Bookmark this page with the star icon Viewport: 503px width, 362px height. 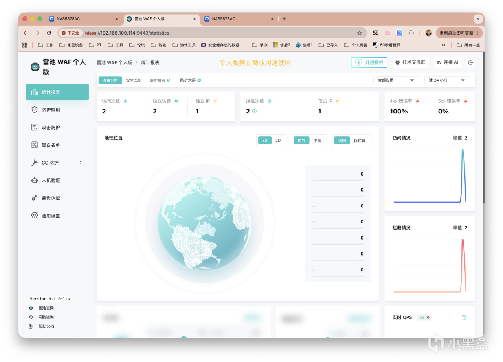[x=359, y=33]
